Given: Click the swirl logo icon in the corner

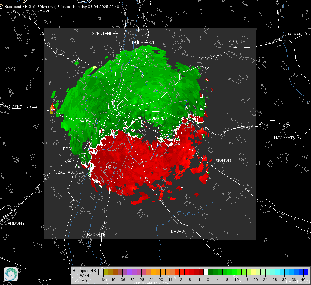Looking at the screenshot, I should pos(11,274).
